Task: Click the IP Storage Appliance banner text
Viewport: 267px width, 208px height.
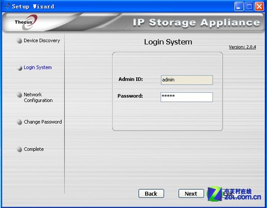Action: tap(197, 22)
